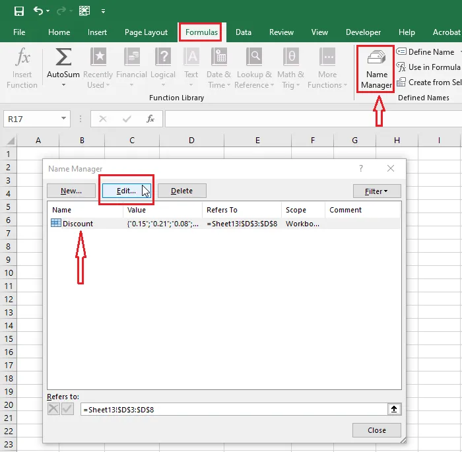Screen dimensions: 462x452
Task: Click the Redo arrow icon
Action: (61, 11)
